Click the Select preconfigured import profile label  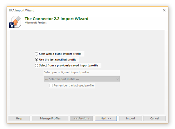[66, 72]
